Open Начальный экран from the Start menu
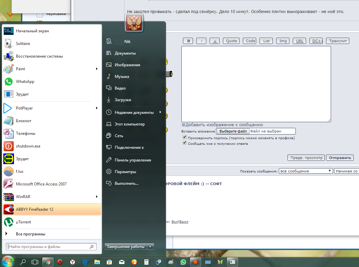The image size is (359, 267). tap(52, 31)
